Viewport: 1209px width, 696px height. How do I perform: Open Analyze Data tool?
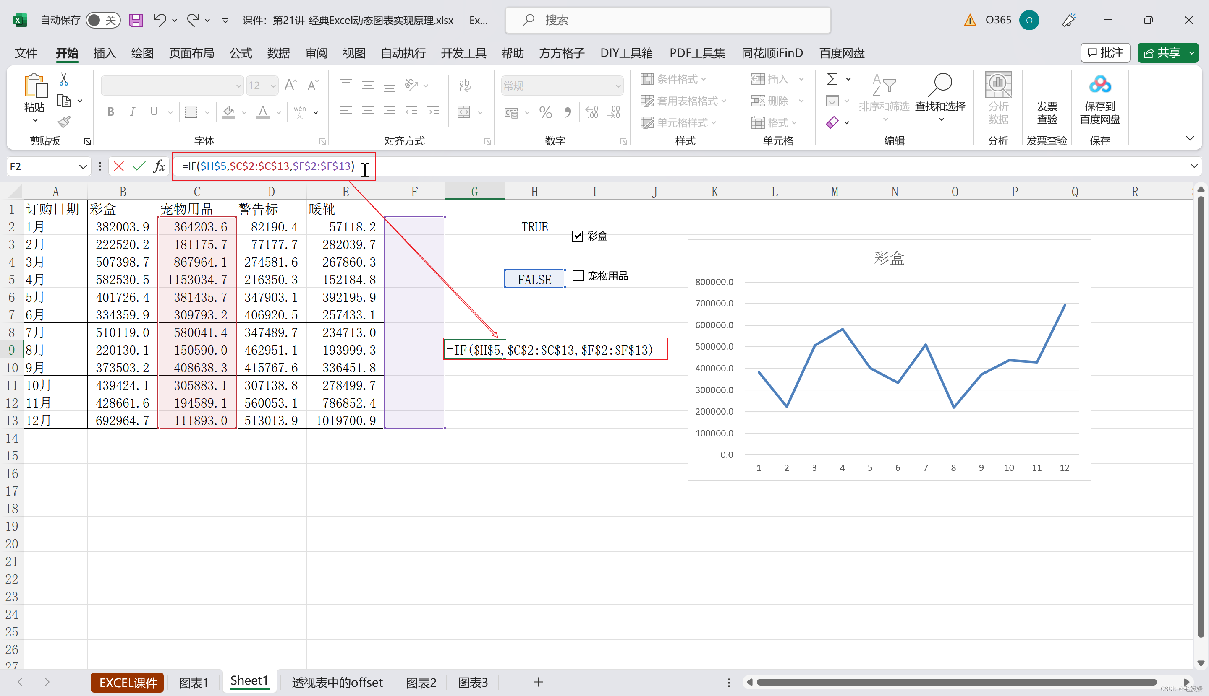coord(998,99)
